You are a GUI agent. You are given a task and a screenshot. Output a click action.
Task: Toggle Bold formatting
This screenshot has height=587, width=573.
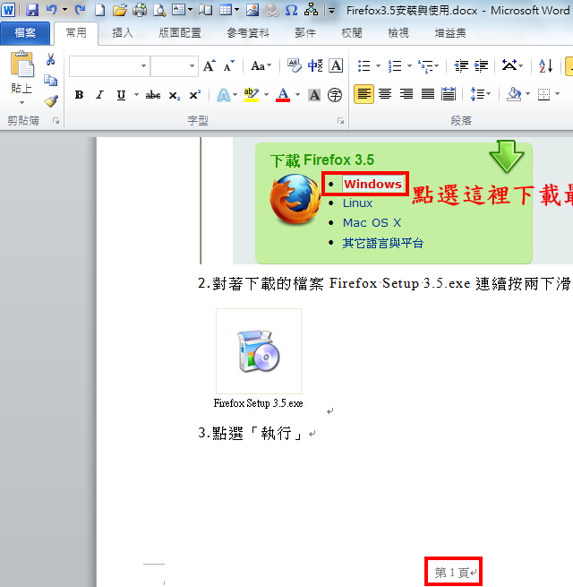coord(79,95)
